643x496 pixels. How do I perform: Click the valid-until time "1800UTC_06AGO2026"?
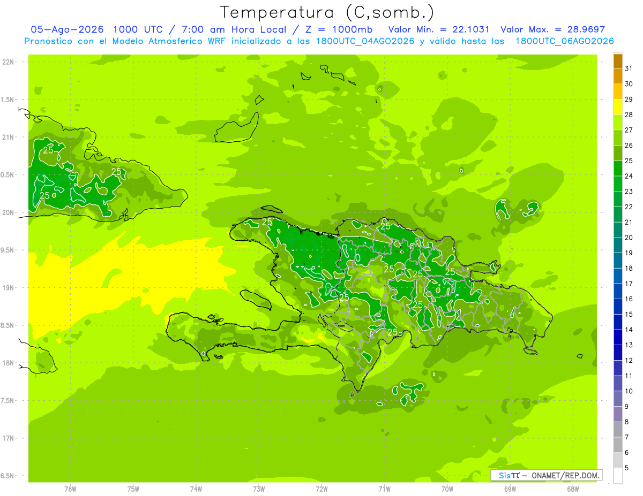click(x=564, y=41)
